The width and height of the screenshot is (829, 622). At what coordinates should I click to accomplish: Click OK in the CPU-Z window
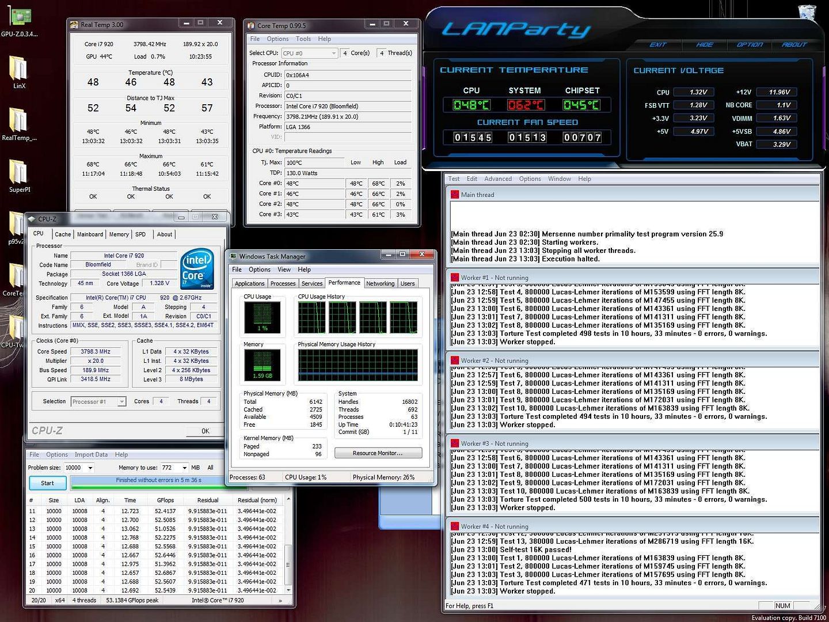205,431
